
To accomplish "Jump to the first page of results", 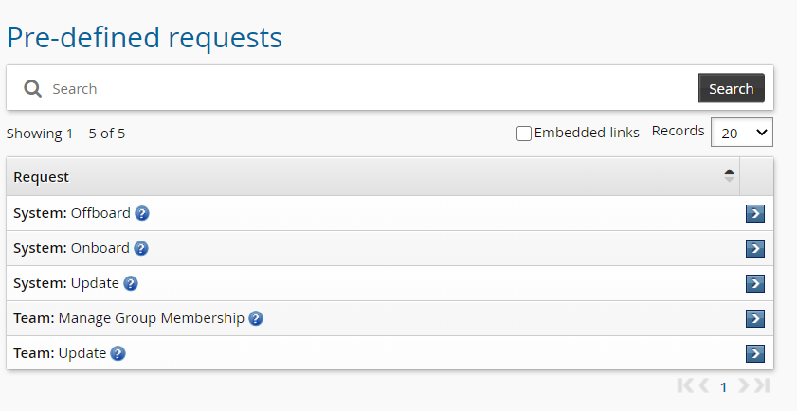I will pyautogui.click(x=686, y=386).
